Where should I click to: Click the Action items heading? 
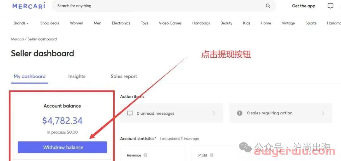132,96
